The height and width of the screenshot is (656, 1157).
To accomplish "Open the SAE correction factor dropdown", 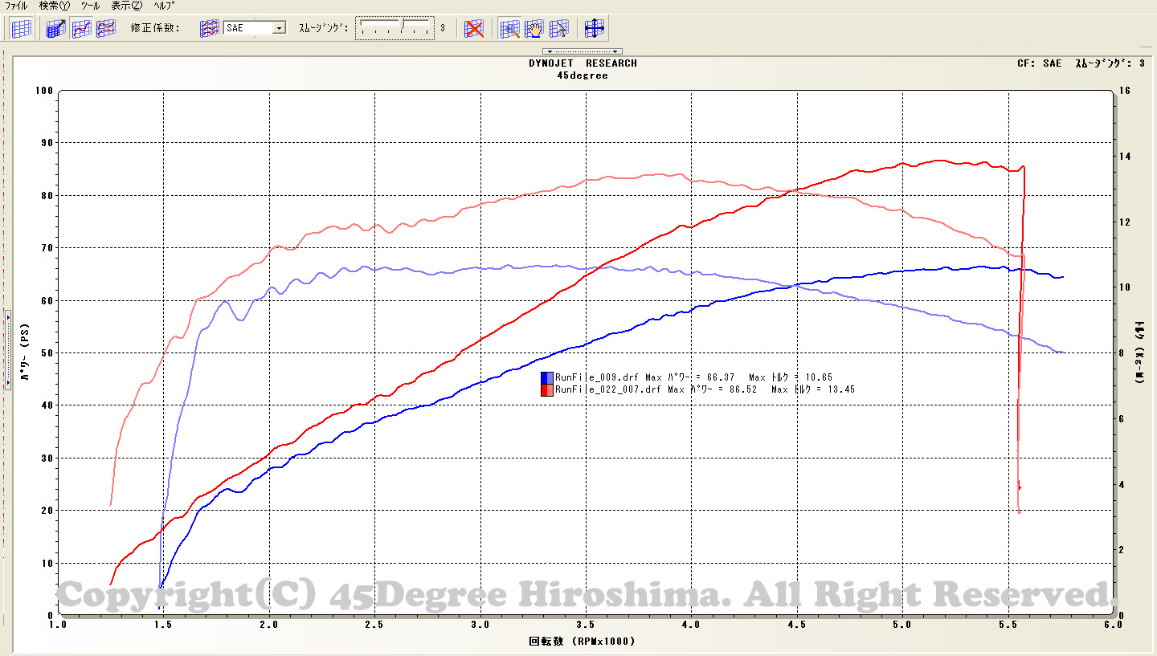I will [279, 28].
